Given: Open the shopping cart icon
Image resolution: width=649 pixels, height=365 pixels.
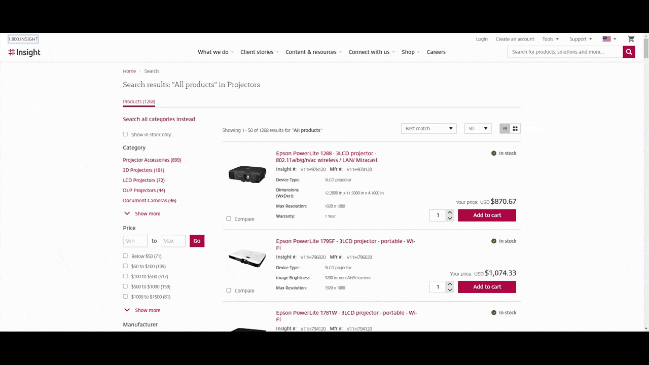Looking at the screenshot, I should point(631,39).
